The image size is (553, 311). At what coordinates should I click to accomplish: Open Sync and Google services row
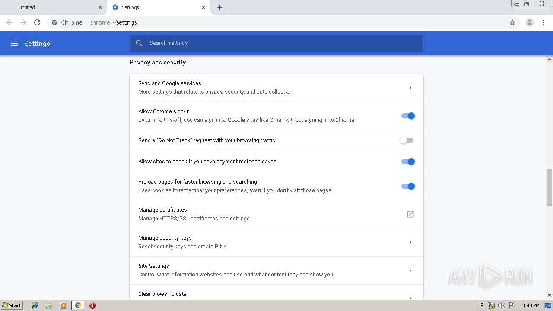276,88
